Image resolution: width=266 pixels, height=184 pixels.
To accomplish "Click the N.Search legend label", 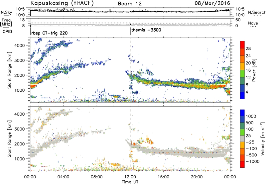I will click(257, 12).
